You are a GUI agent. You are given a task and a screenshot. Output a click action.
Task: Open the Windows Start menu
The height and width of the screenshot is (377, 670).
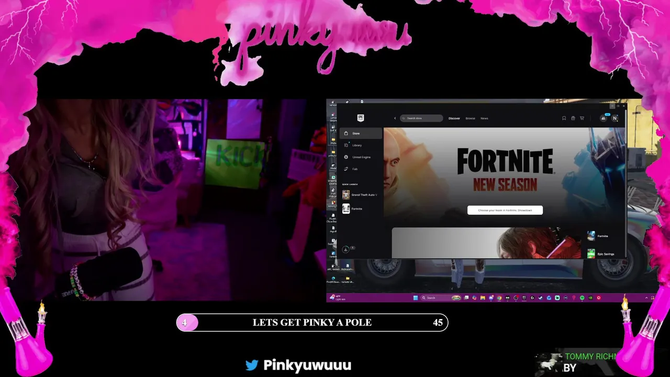416,298
